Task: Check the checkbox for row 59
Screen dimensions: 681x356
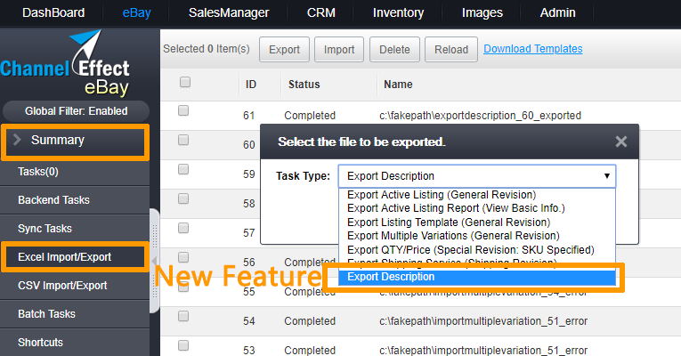Action: point(183,169)
